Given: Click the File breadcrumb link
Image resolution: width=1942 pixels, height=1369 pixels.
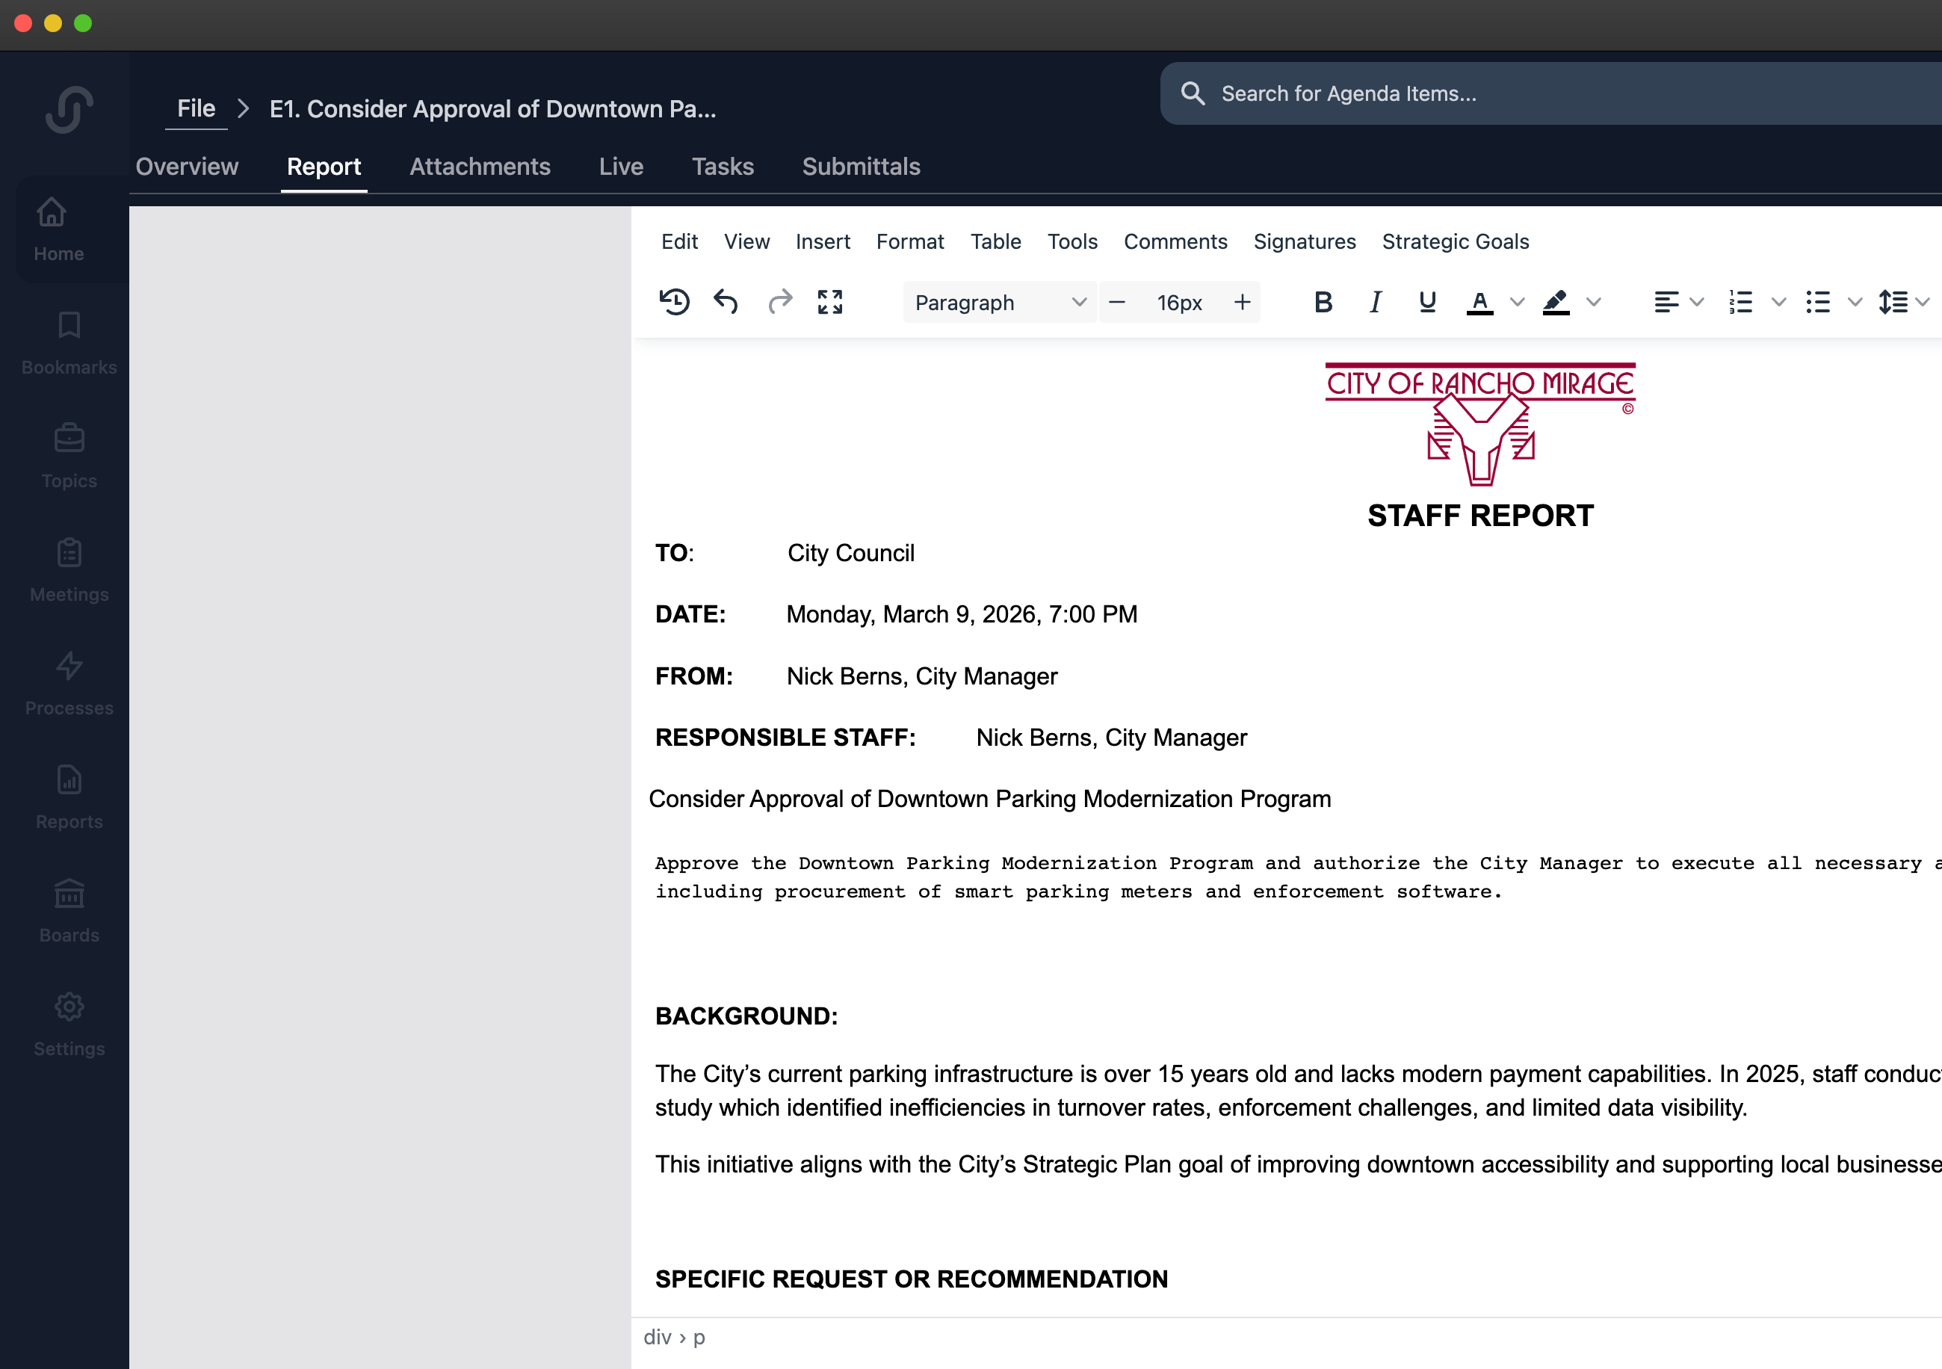Looking at the screenshot, I should tap(197, 109).
